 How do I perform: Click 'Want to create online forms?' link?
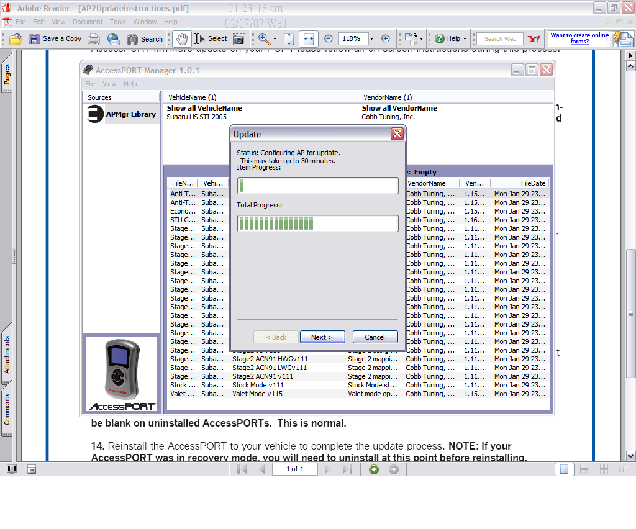(x=579, y=38)
